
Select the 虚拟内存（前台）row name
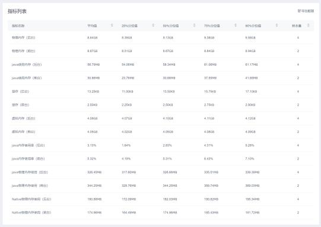click(24, 132)
